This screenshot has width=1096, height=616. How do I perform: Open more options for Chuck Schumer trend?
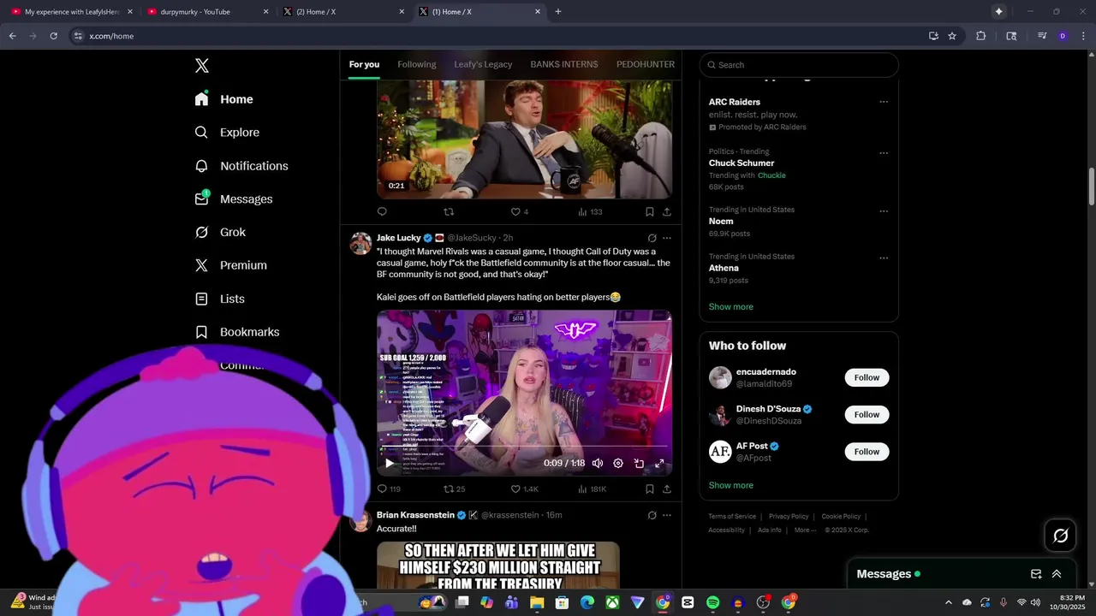coord(884,153)
